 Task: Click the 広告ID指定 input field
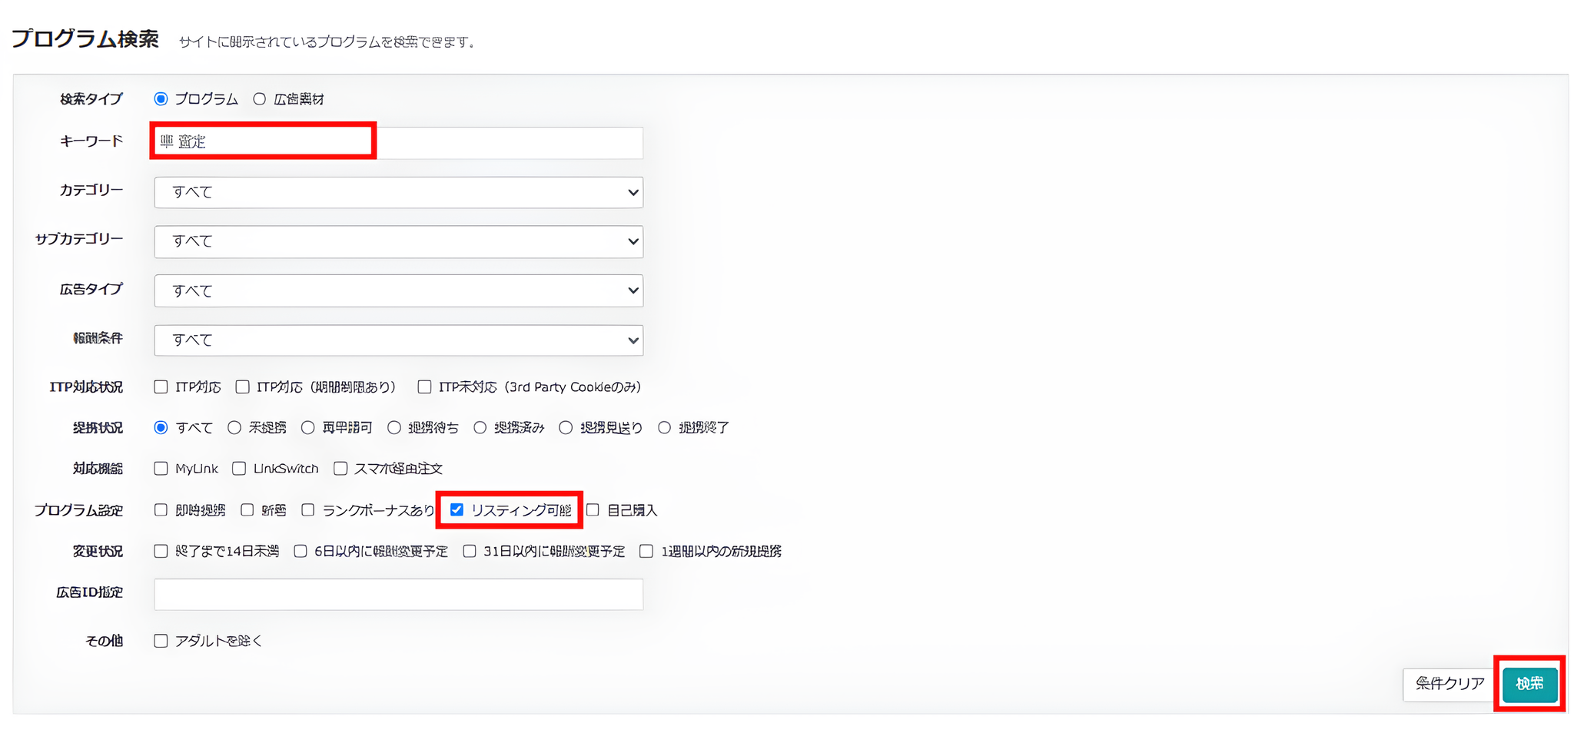(x=398, y=594)
